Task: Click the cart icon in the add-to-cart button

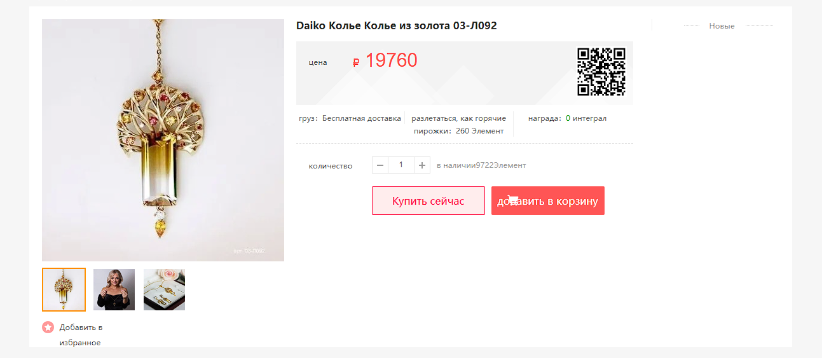Action: [512, 200]
